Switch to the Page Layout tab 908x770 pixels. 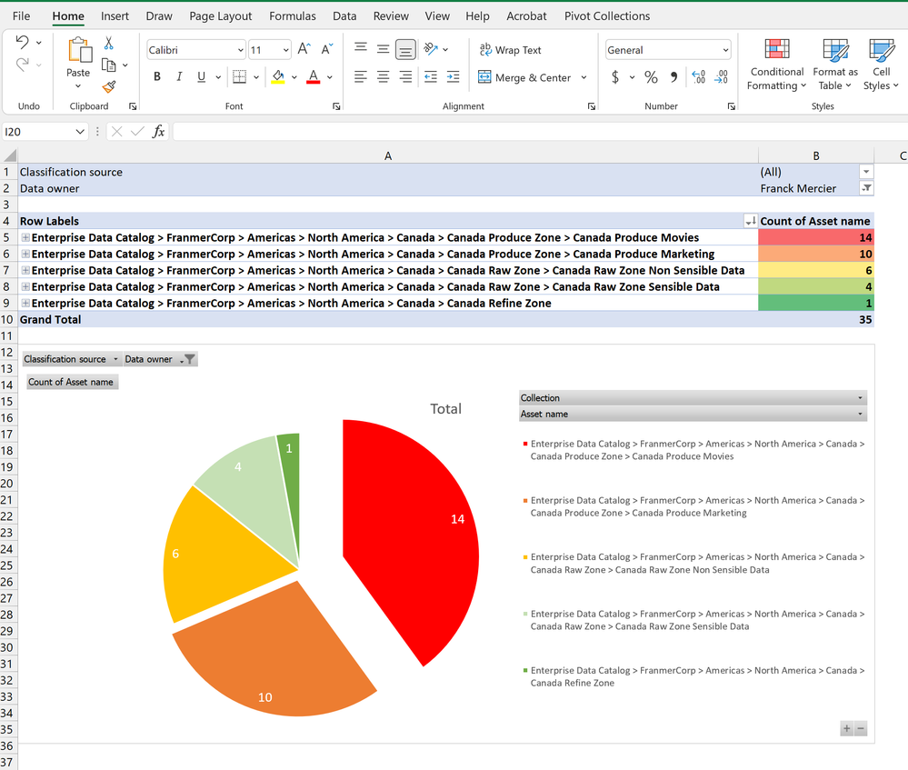221,16
